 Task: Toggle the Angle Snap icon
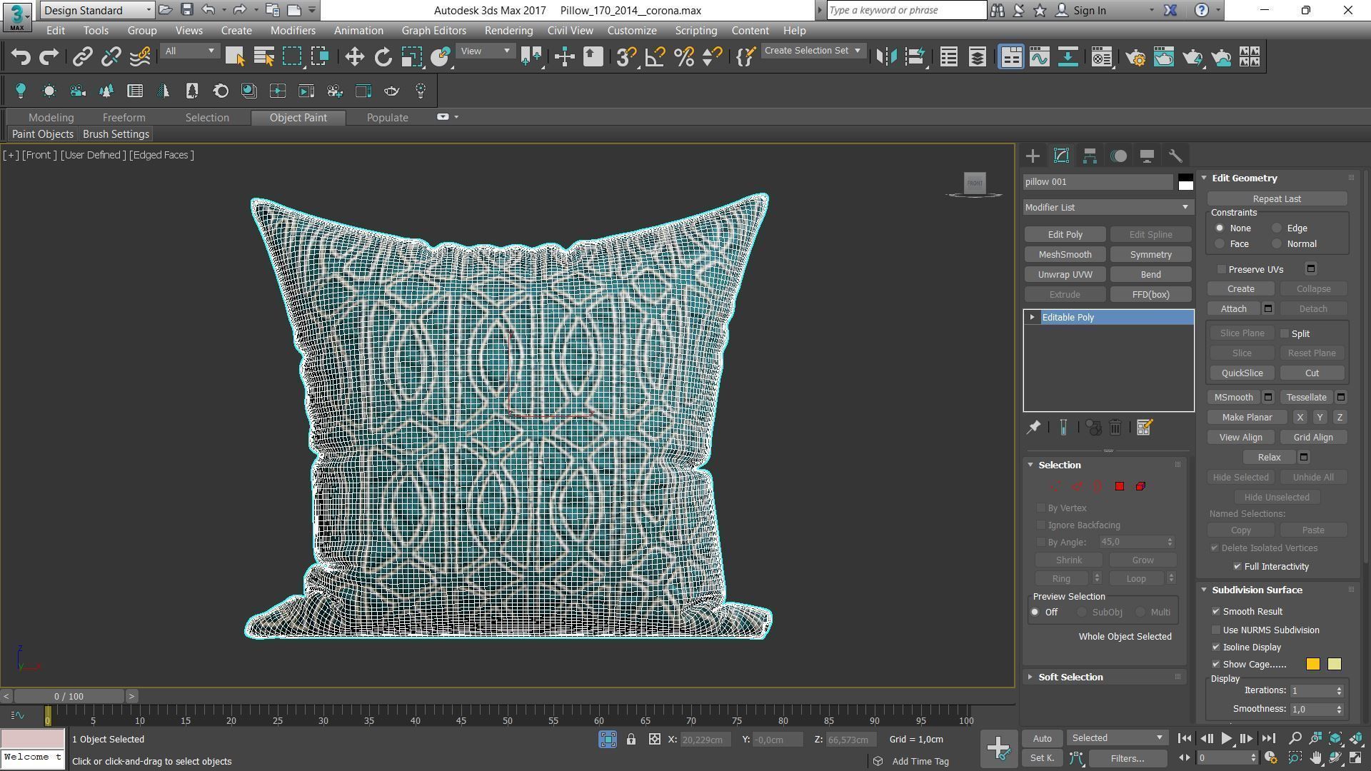(x=655, y=57)
